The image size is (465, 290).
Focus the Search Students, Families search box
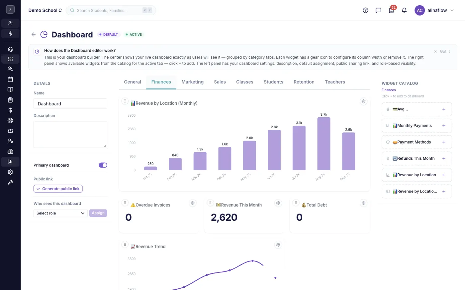click(x=111, y=10)
